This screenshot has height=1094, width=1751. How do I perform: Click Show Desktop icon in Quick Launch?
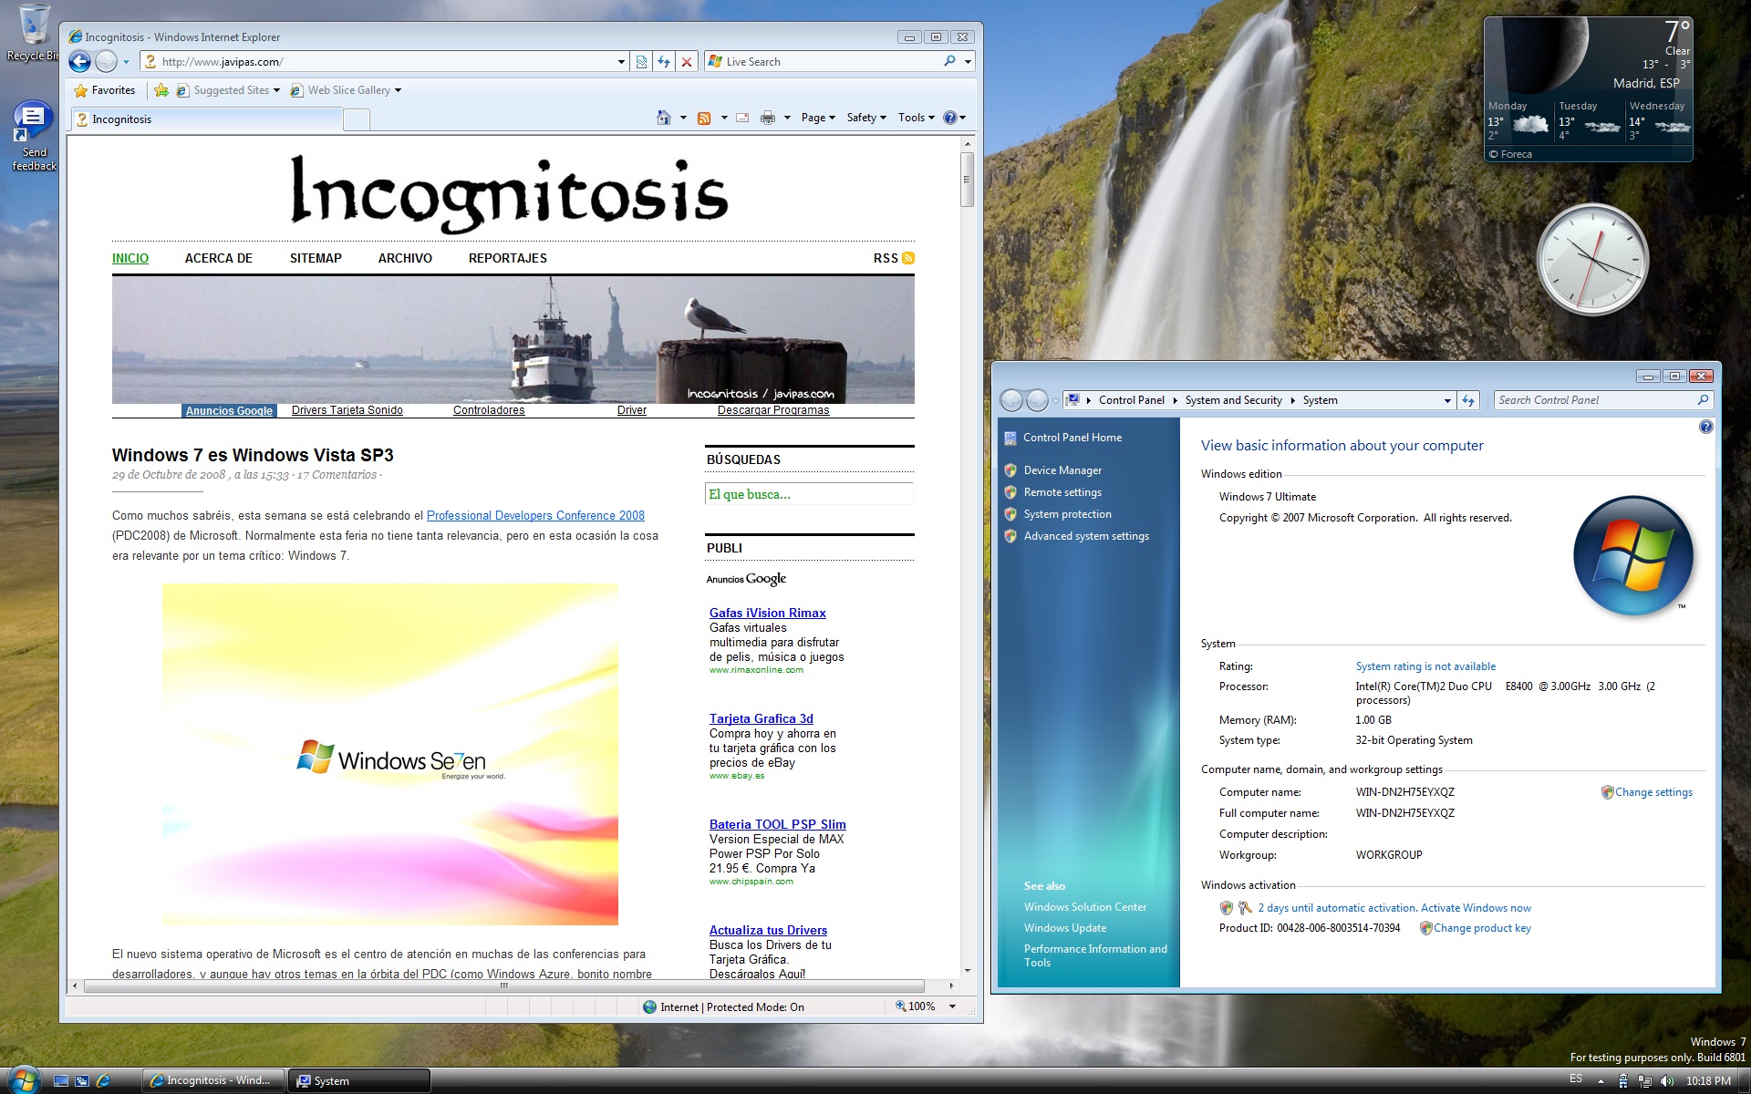tap(61, 1080)
